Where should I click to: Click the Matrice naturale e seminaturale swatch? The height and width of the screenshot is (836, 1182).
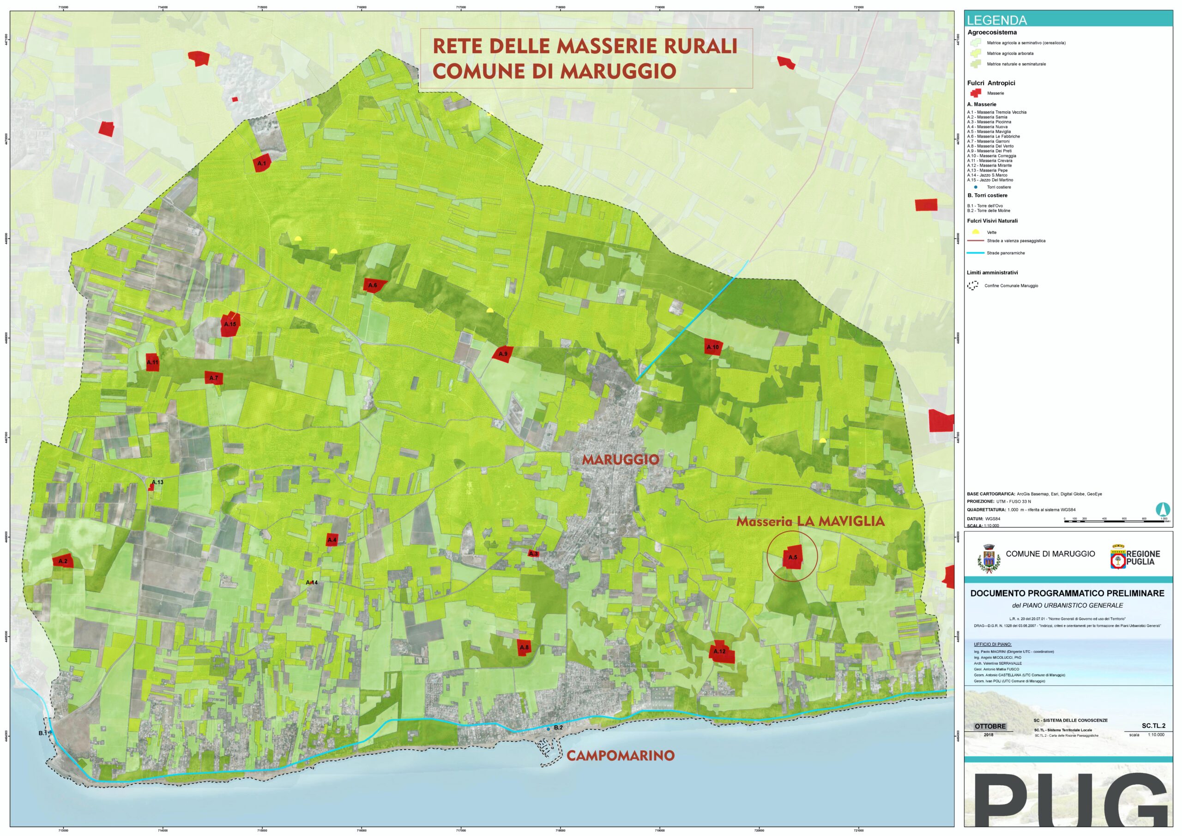pyautogui.click(x=975, y=64)
